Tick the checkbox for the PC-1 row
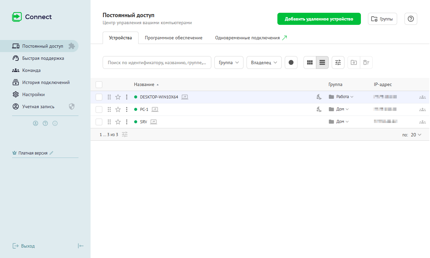Viewport: 430px width, 258px height. tap(99, 109)
